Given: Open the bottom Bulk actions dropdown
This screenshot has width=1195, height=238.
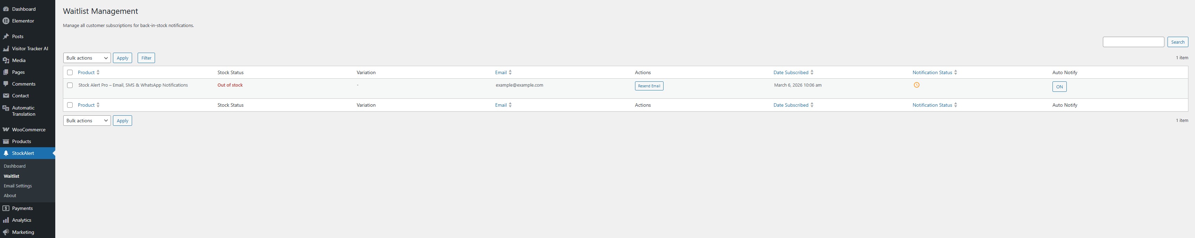Looking at the screenshot, I should [87, 121].
